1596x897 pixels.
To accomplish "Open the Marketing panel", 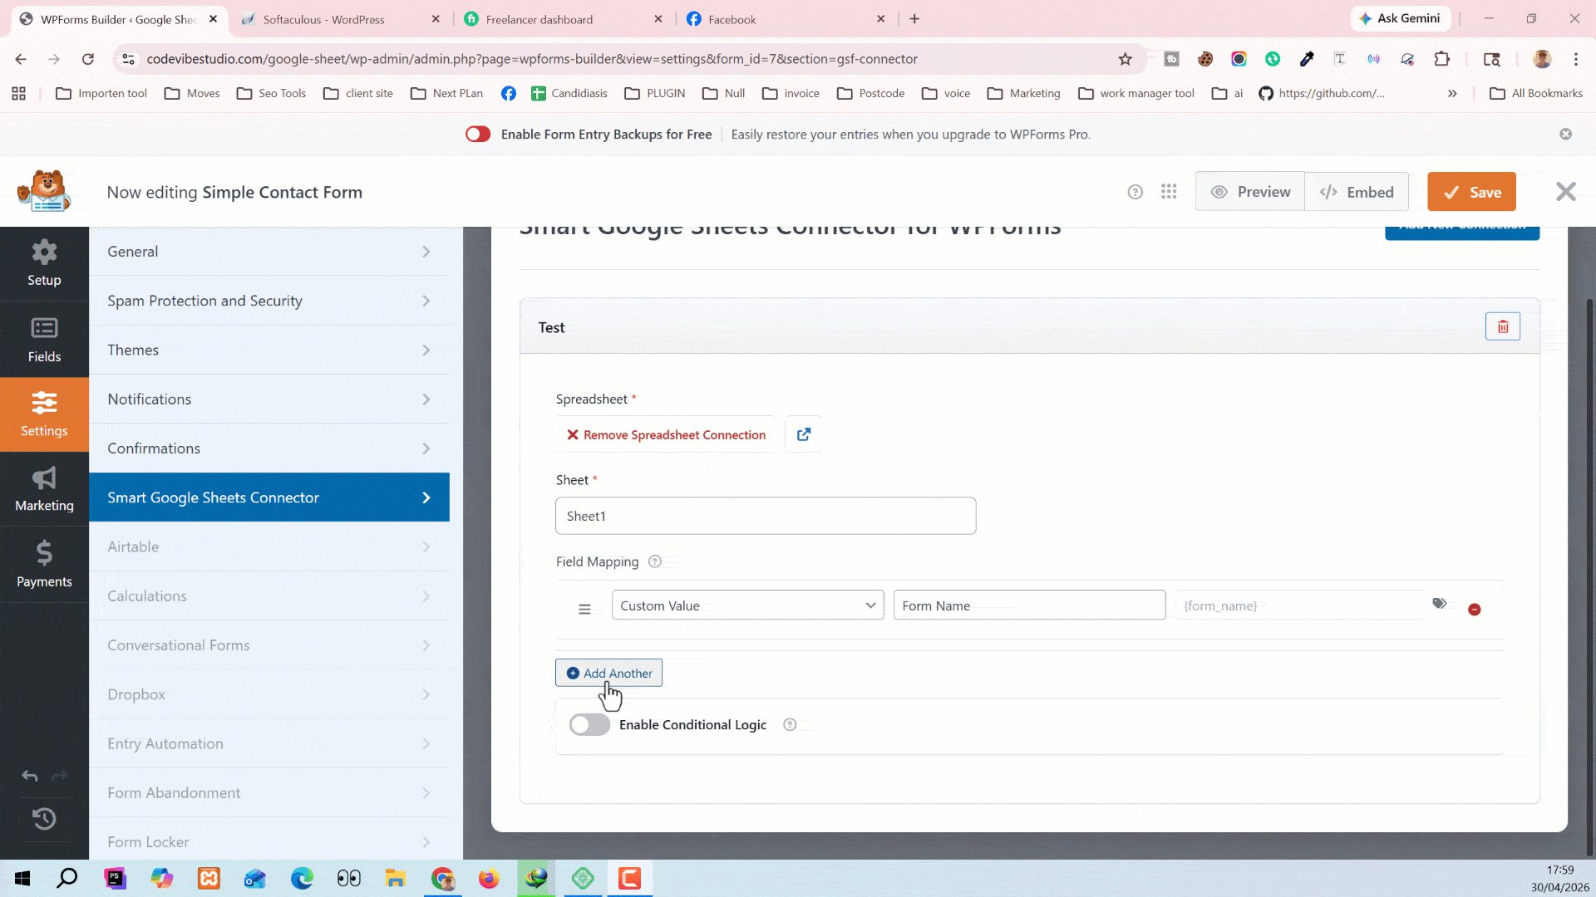I will (44, 489).
